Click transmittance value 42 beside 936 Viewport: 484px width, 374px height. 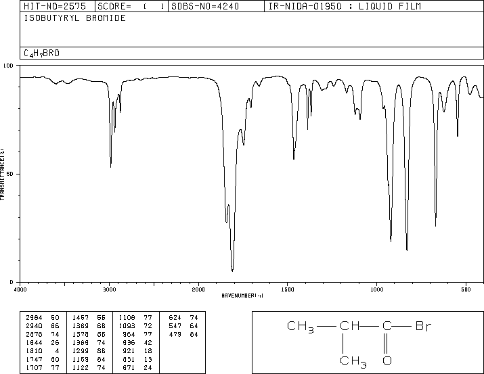[x=148, y=342]
